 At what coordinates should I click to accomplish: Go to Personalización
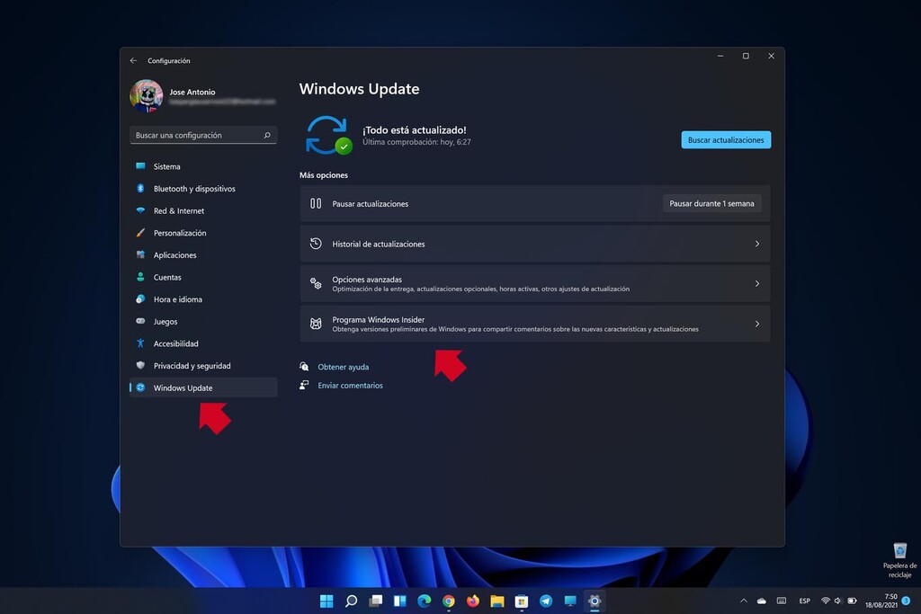coord(203,233)
